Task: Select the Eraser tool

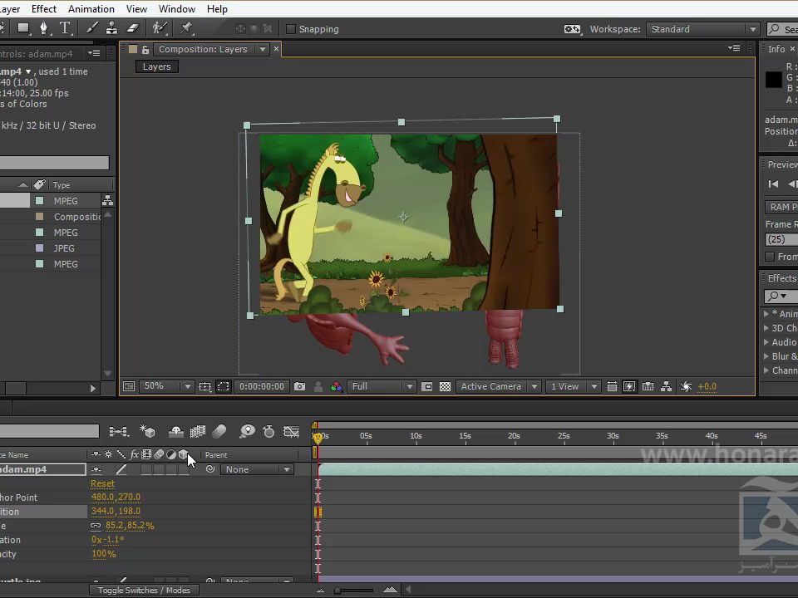Action: 132,28
